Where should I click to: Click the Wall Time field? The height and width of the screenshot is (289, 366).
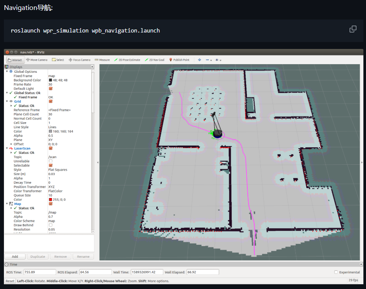pos(147,272)
